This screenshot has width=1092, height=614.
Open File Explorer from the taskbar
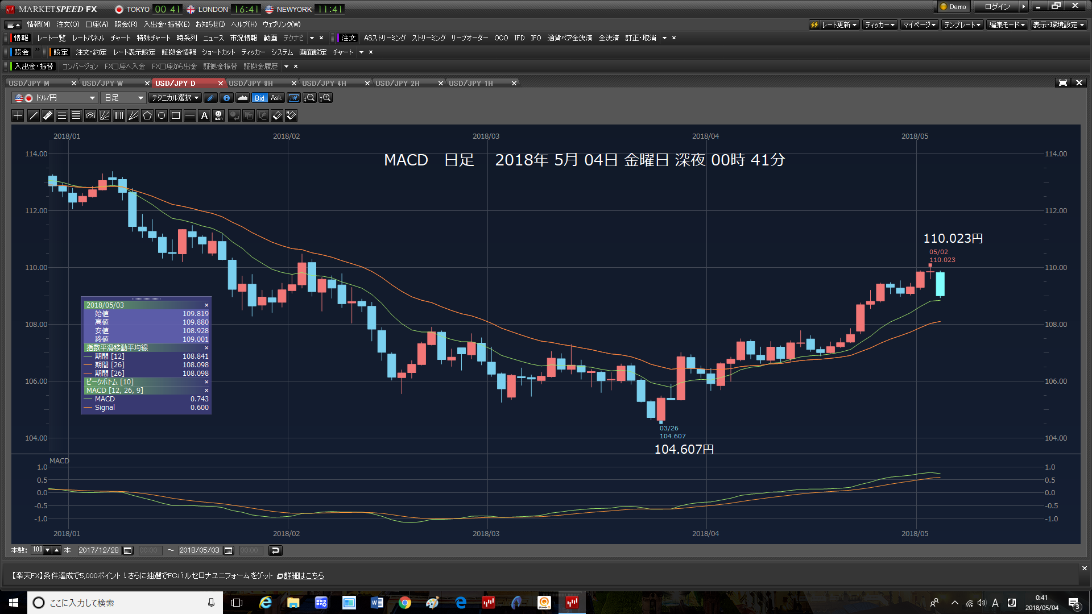pyautogui.click(x=293, y=603)
